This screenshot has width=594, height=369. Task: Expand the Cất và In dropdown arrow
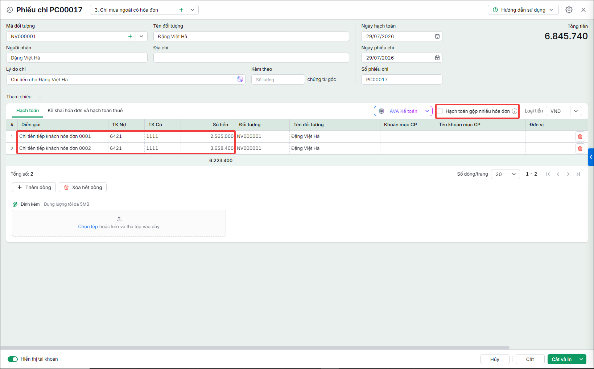pyautogui.click(x=581, y=359)
